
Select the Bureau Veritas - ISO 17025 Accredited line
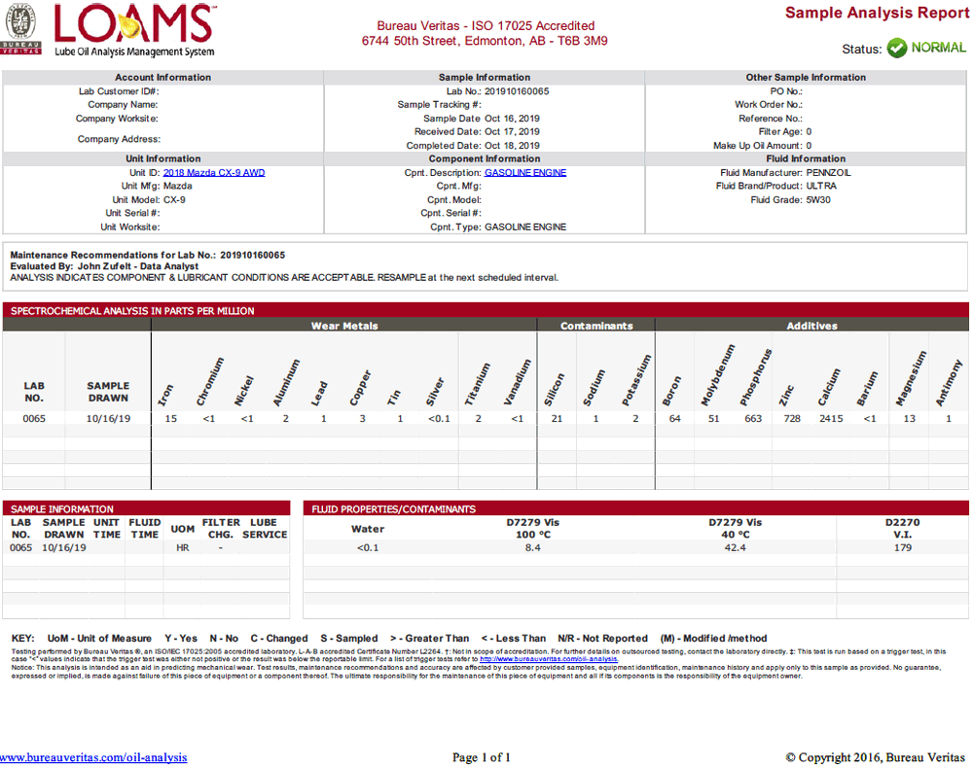pos(486,25)
